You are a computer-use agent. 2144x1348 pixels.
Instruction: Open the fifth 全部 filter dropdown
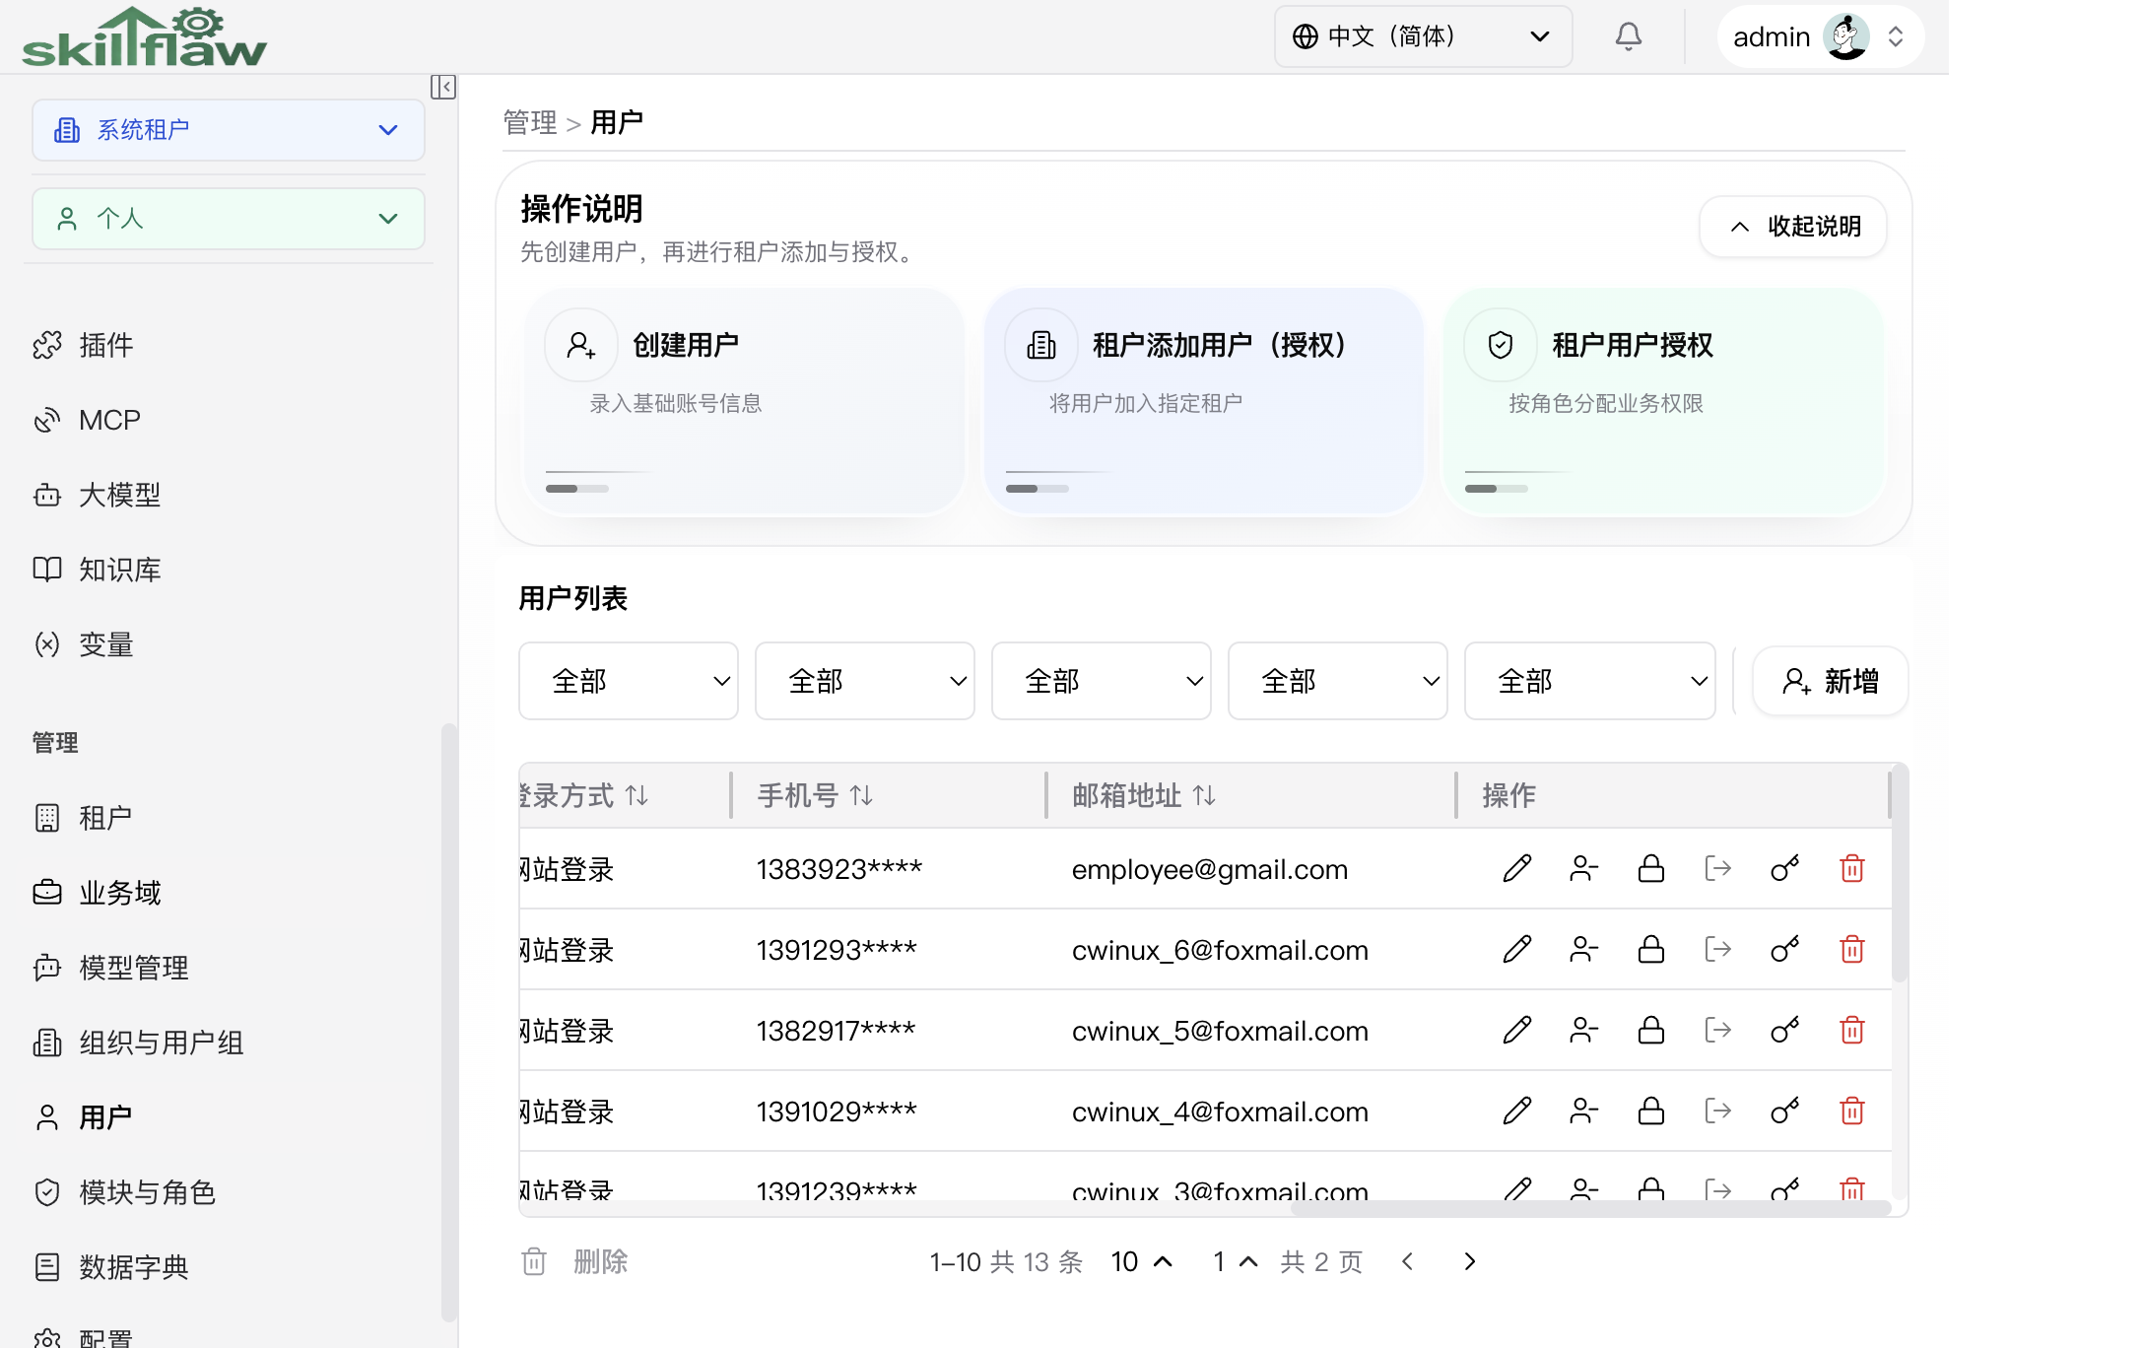click(x=1590, y=681)
